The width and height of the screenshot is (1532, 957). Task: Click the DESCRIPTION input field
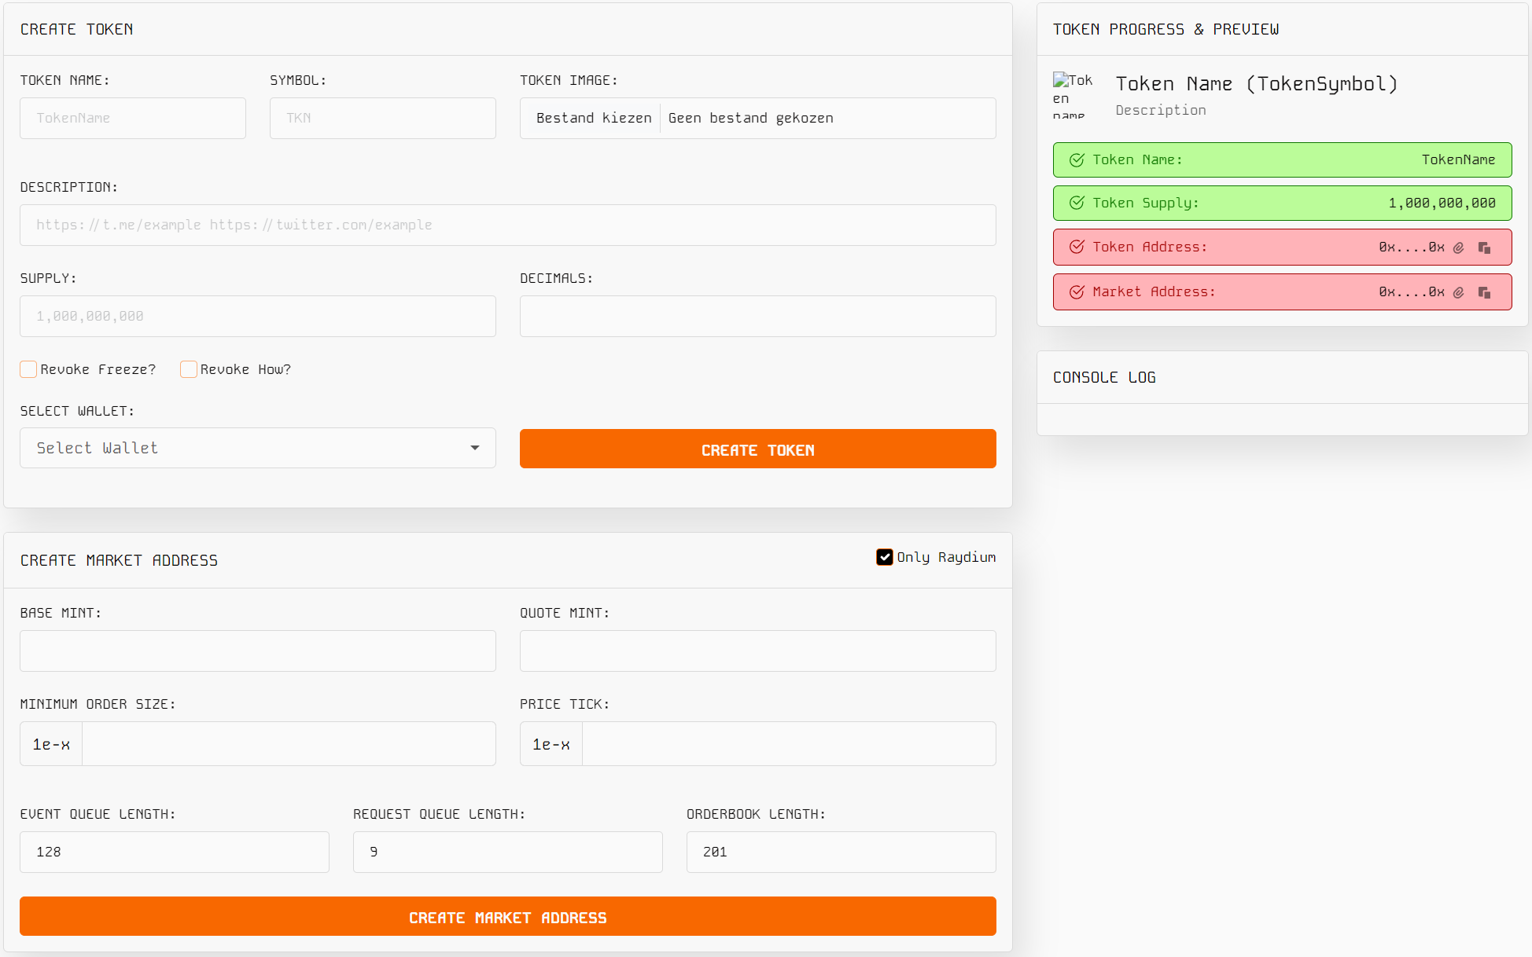pos(507,225)
